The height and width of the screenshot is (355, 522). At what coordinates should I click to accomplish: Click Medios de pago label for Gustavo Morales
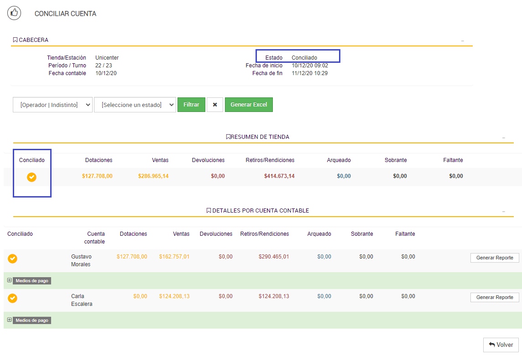[x=32, y=281]
